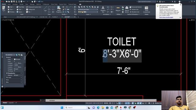Click the layer color swatch in Layers panel
Viewport: 196px width, 110px height.
click(85, 12)
